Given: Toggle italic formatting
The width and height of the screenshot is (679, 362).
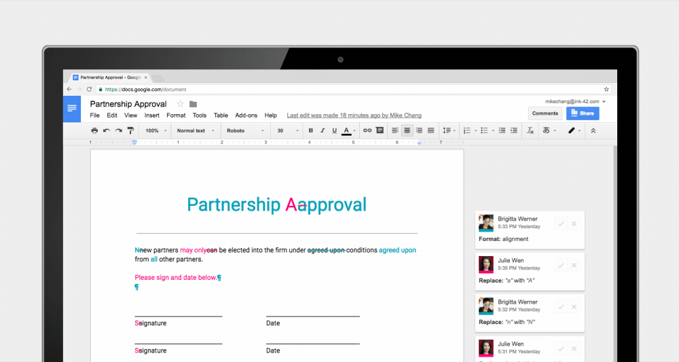Looking at the screenshot, I should pyautogui.click(x=323, y=130).
